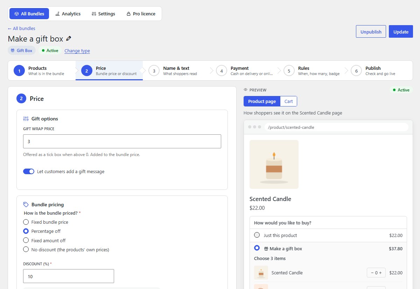420x289 pixels.
Task: Go to step 6 Publish
Action: pos(379,71)
